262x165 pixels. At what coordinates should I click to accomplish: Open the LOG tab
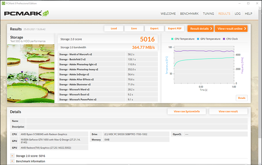pyautogui.click(x=238, y=14)
